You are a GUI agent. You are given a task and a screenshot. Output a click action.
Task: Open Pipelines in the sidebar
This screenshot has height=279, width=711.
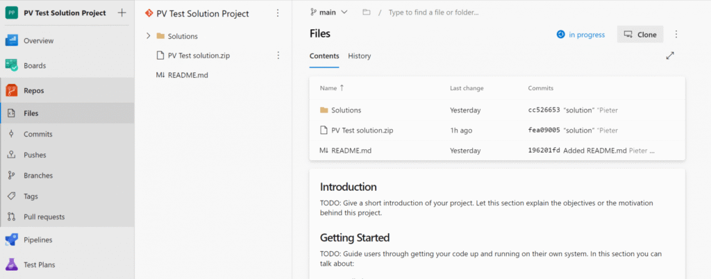38,240
